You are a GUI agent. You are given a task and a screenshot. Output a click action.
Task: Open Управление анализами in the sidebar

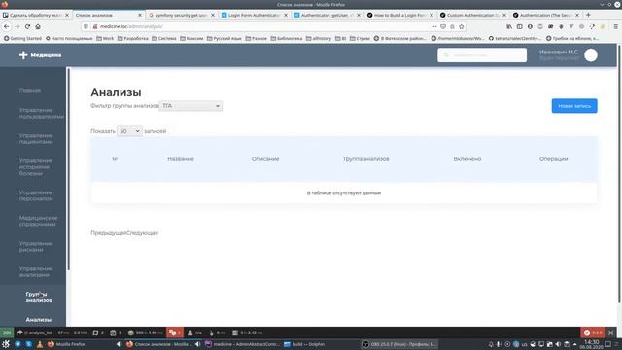[x=36, y=272]
